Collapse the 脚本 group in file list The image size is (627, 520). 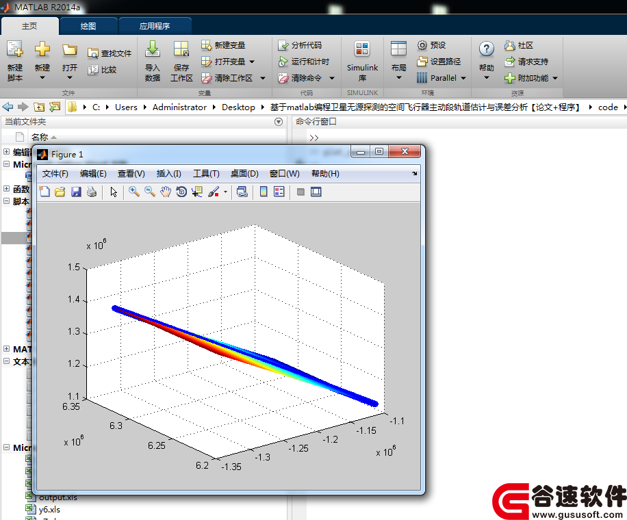(6, 201)
